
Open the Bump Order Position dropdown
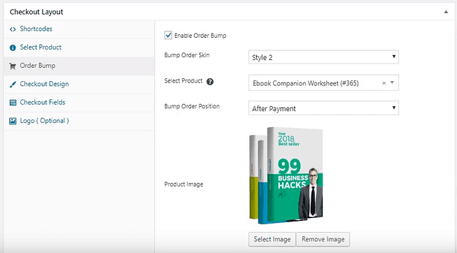pyautogui.click(x=323, y=108)
